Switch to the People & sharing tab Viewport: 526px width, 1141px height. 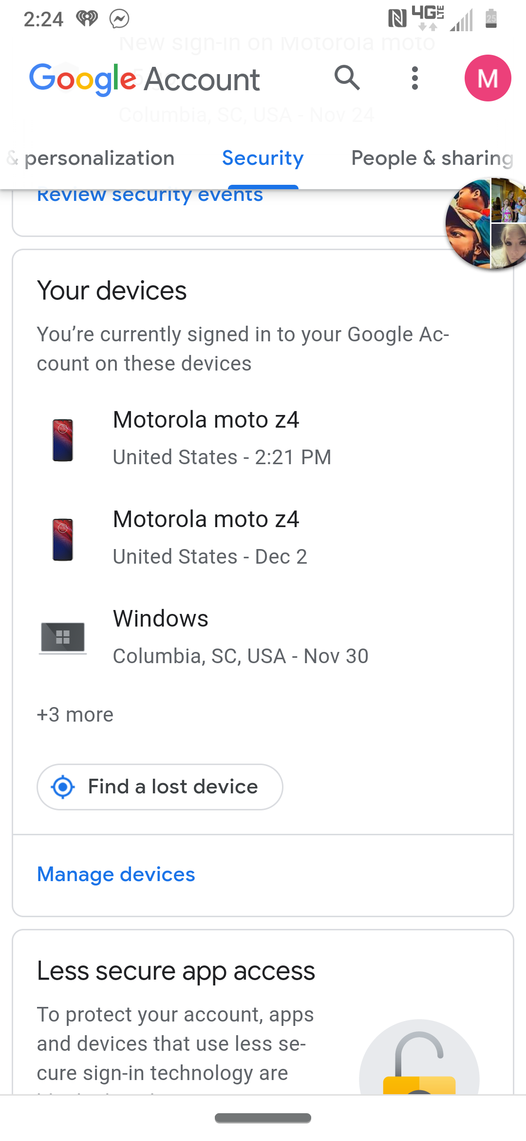coord(432,158)
